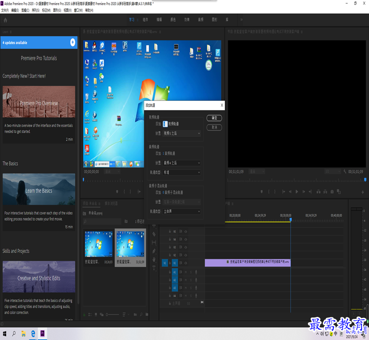Click the Extract button in Program monitor

(325, 192)
